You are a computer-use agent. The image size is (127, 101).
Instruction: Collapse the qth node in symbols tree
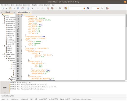(3, 46)
